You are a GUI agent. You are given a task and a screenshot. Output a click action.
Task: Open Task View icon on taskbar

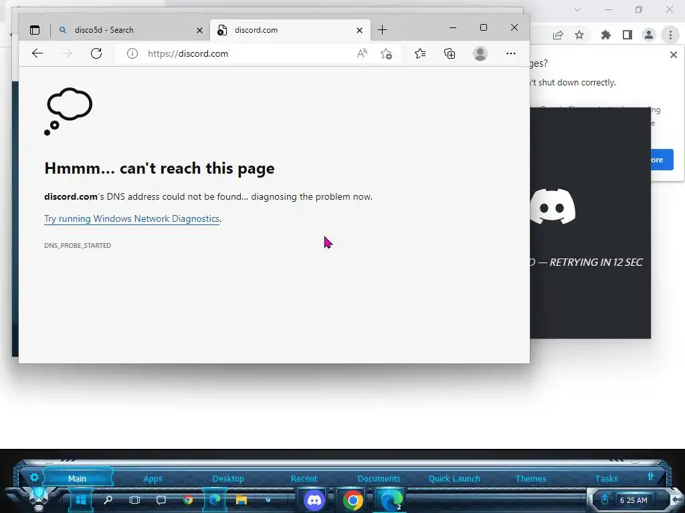click(134, 500)
